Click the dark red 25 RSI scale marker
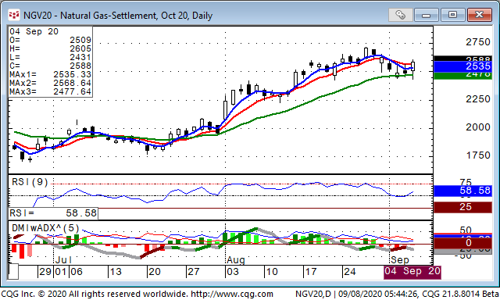The width and height of the screenshot is (500, 300). coord(462,207)
